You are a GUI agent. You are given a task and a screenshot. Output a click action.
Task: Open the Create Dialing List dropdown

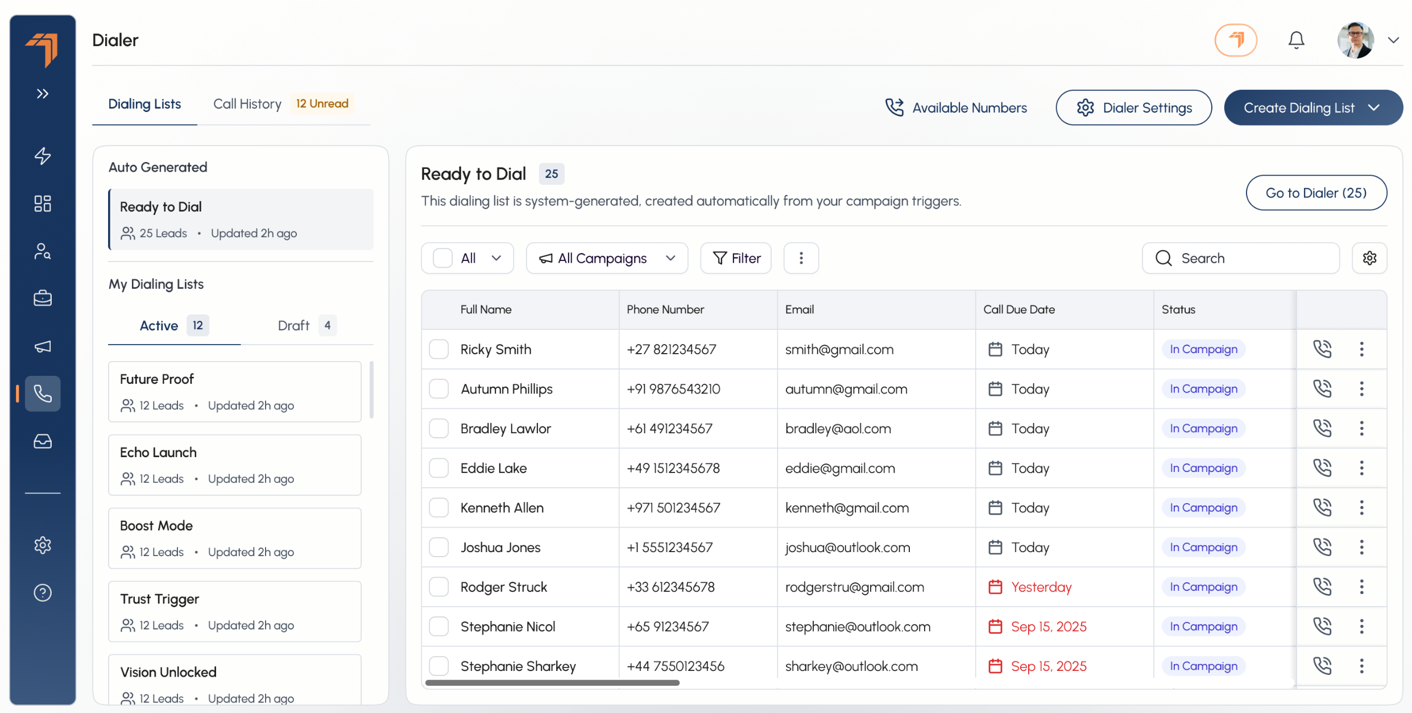1313,107
